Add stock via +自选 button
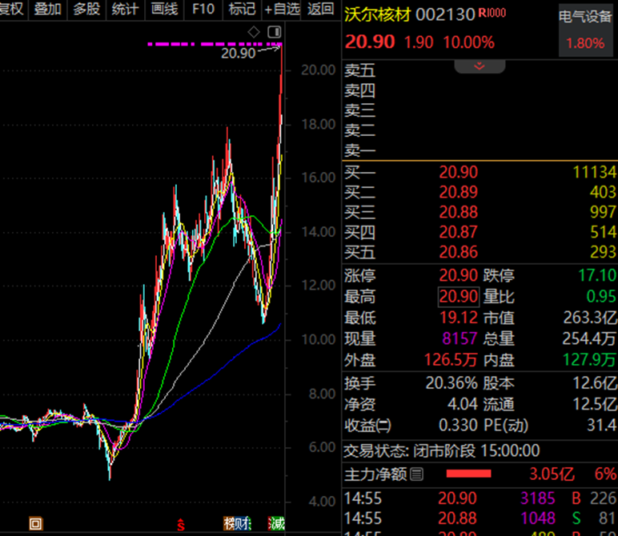Viewport: 618px width, 536px height. [x=282, y=9]
